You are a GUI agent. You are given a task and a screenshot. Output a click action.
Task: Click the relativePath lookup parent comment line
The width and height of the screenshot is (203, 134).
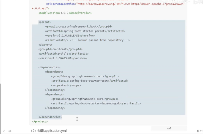tap(87, 40)
